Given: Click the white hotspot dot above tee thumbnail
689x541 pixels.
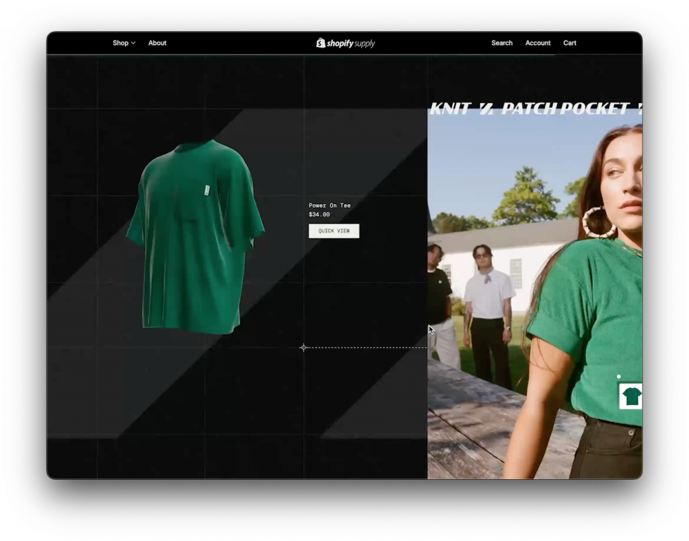Looking at the screenshot, I should [619, 377].
